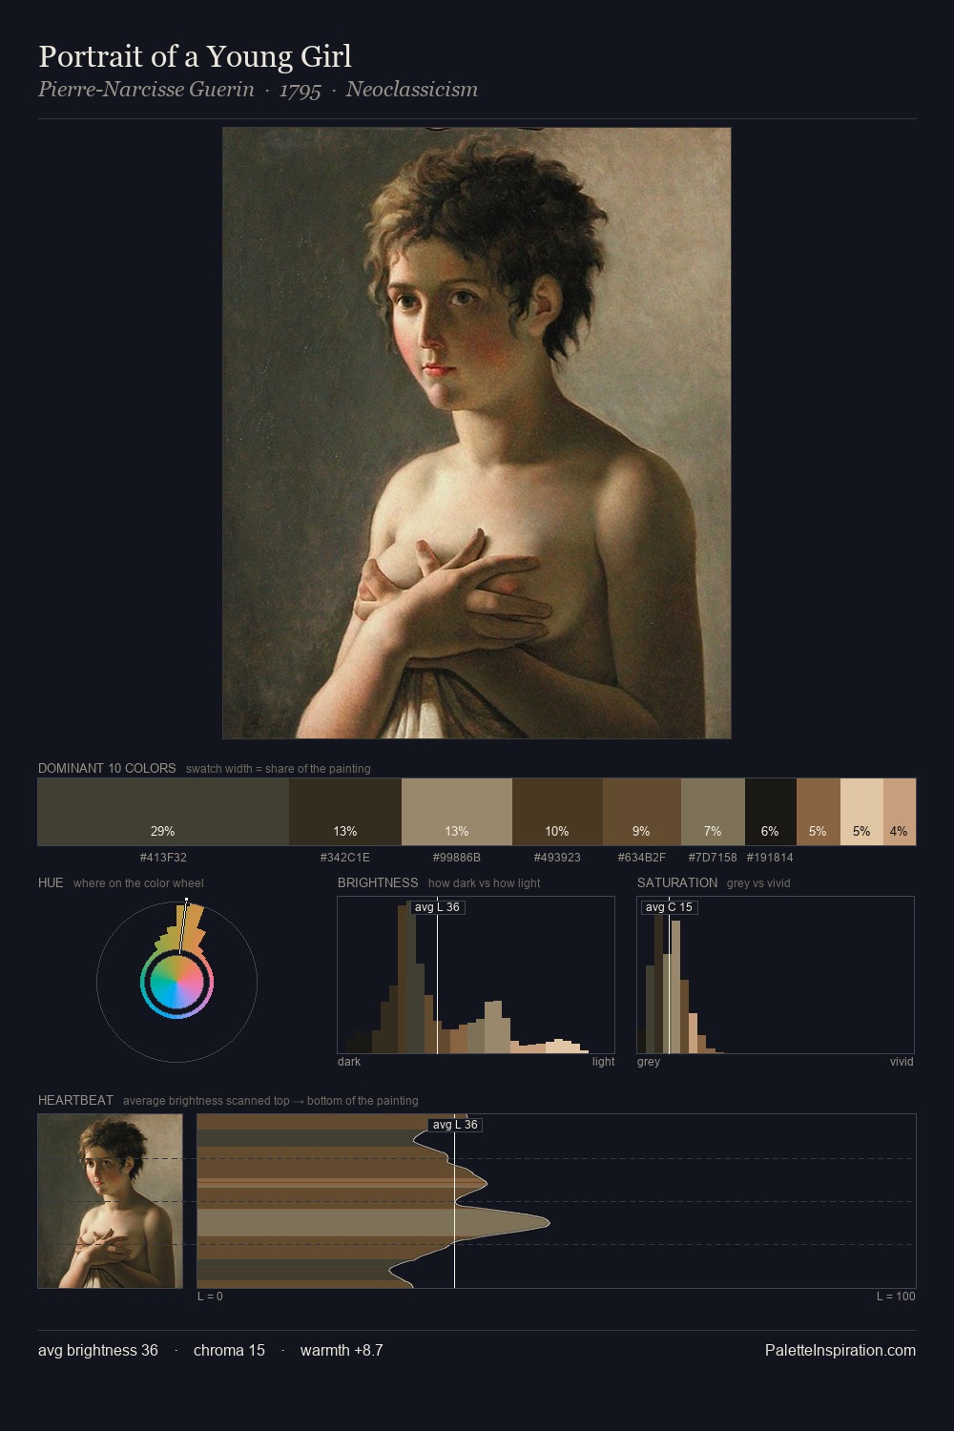Click the 'avg brightness 36' footer stat
The height and width of the screenshot is (1431, 954).
click(x=98, y=1351)
